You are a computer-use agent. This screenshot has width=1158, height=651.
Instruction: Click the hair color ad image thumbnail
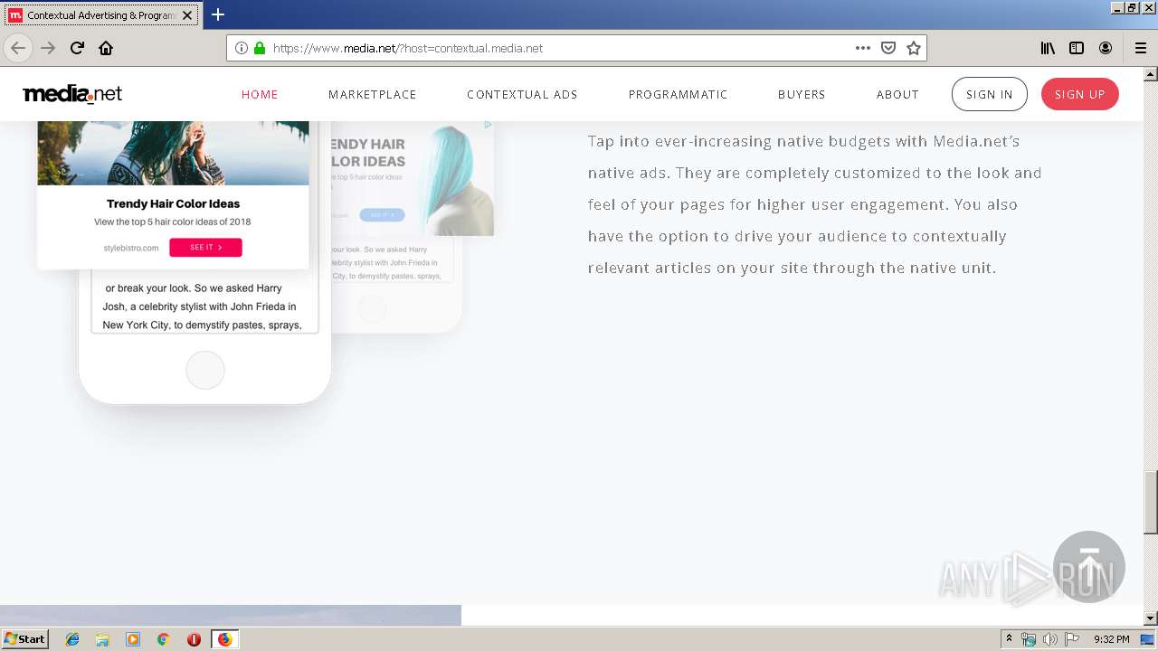[173, 153]
